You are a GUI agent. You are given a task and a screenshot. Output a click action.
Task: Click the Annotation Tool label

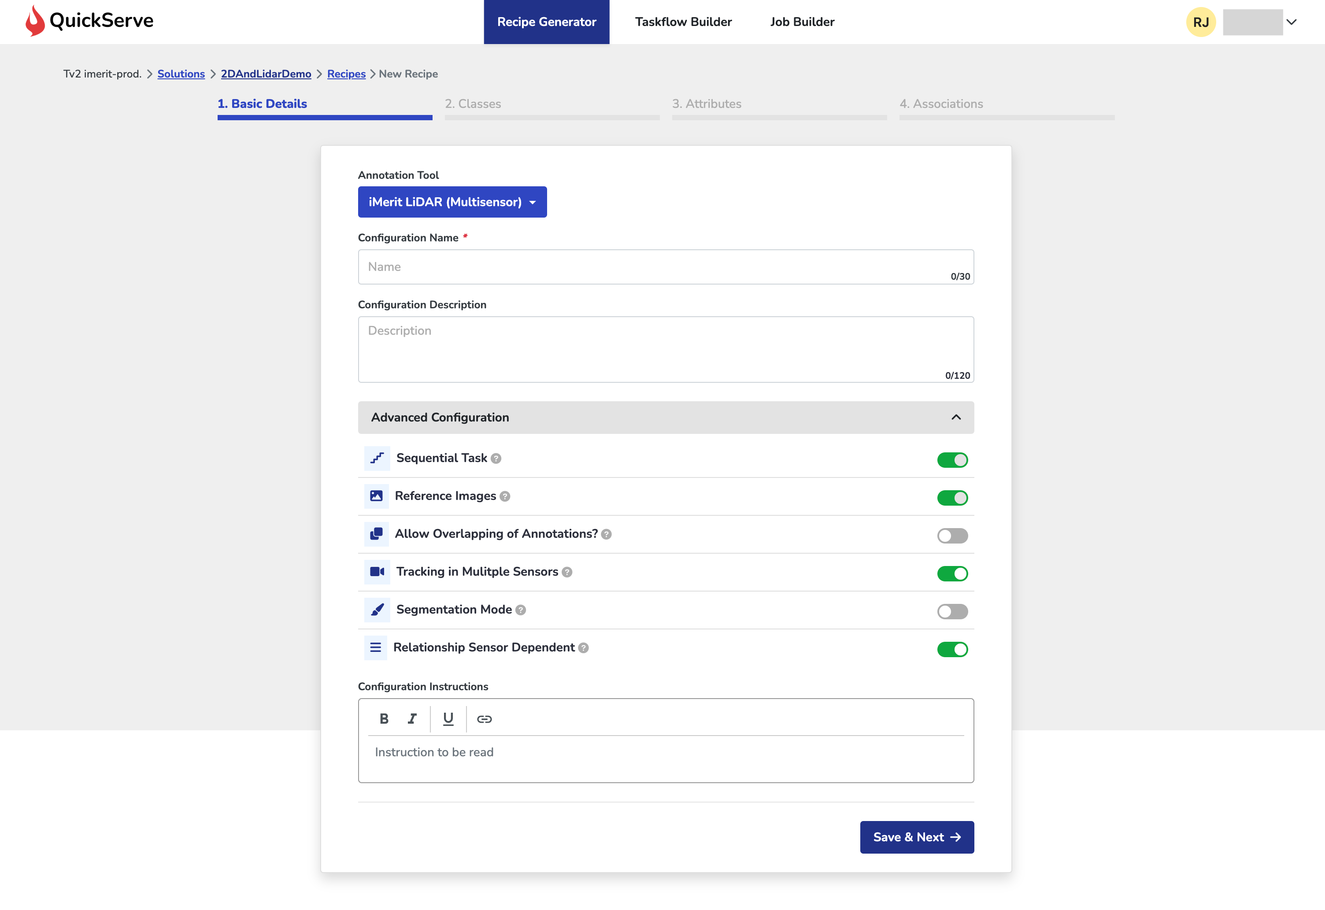pos(398,175)
